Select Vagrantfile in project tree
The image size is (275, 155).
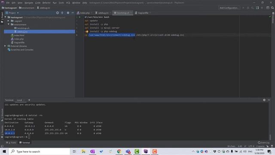coord(19,43)
